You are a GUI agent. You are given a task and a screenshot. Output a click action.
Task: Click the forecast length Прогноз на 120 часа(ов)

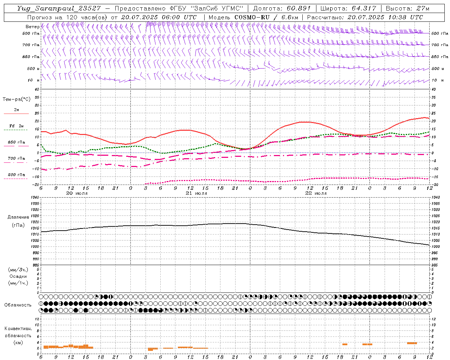tap(67, 17)
